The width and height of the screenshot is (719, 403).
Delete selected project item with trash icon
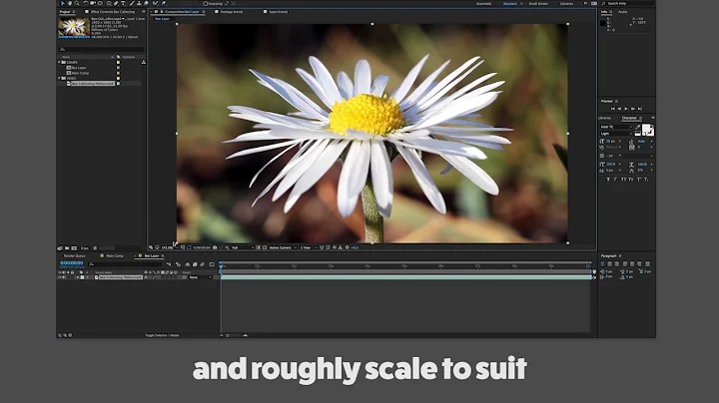point(95,248)
